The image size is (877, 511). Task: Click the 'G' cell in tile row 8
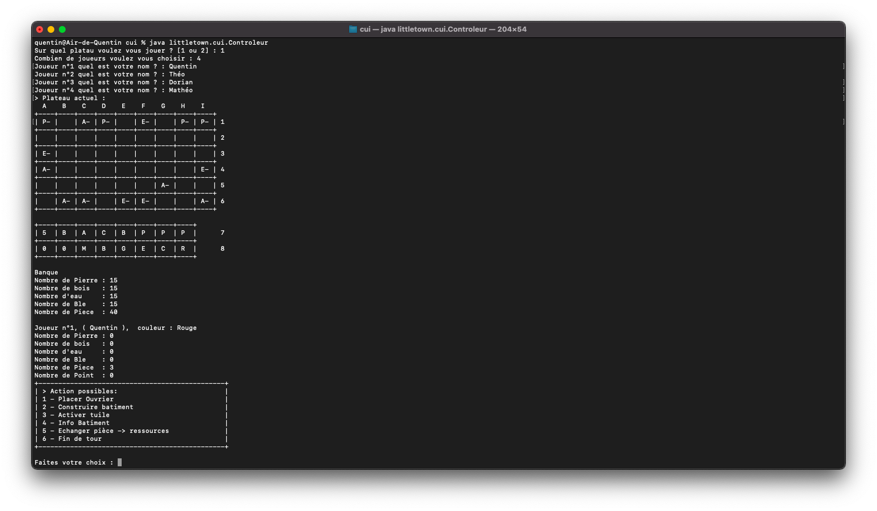123,248
